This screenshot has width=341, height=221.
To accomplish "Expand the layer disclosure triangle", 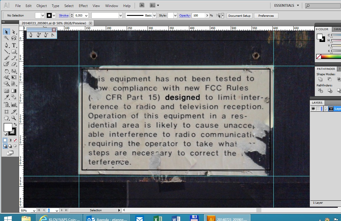I will tap(325, 109).
